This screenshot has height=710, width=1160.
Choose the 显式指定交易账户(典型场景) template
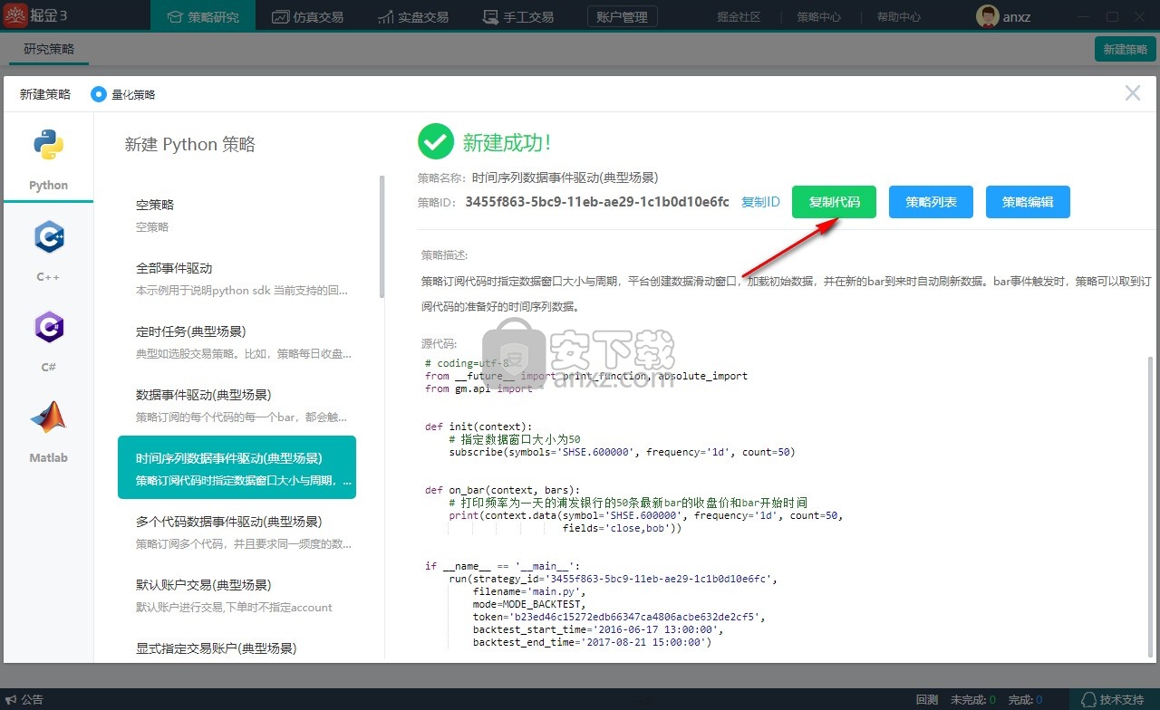tap(237, 648)
